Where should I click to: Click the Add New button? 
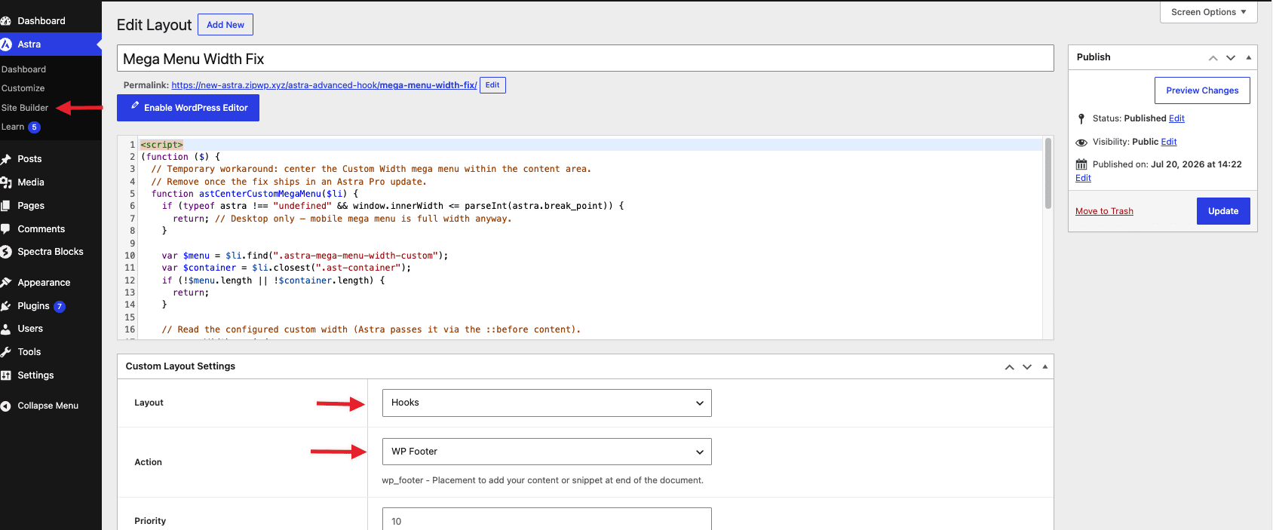tap(225, 25)
